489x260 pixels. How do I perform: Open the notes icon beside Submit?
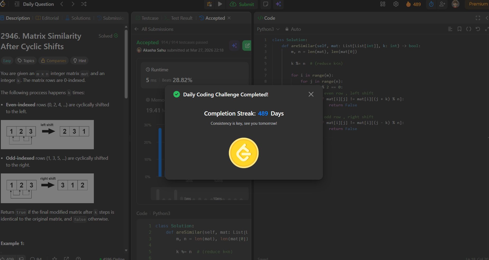266,4
